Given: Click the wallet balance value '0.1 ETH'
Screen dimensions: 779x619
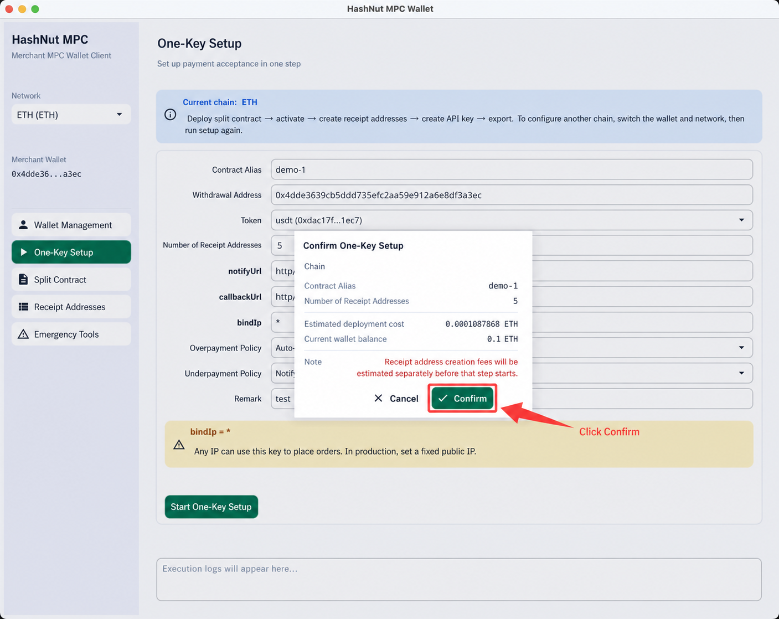Looking at the screenshot, I should 503,339.
